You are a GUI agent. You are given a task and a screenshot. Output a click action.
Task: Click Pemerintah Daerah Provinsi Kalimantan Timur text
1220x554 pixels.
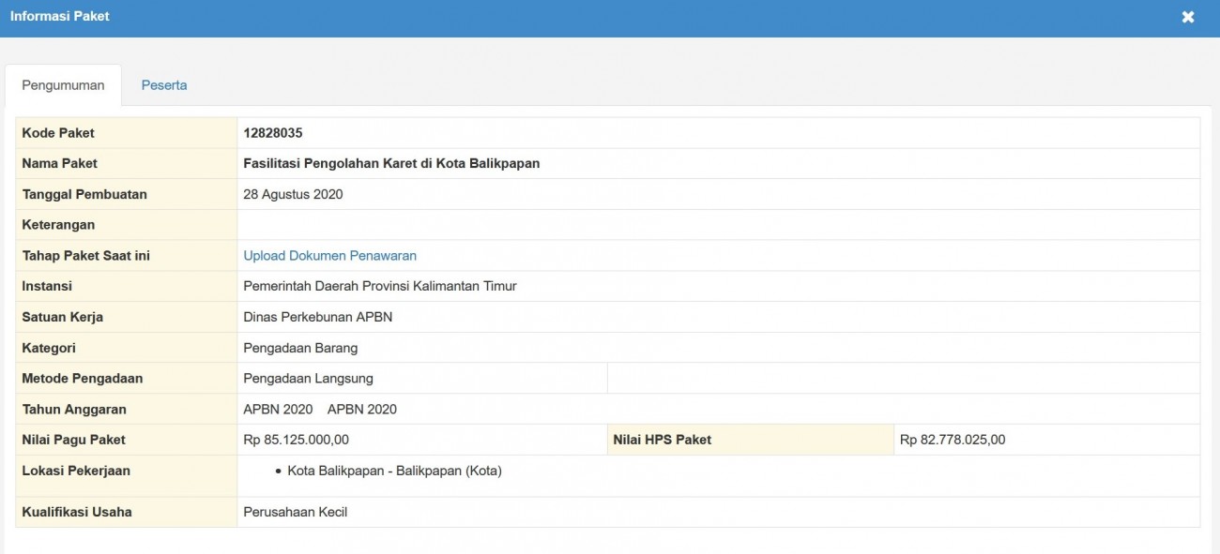click(379, 286)
